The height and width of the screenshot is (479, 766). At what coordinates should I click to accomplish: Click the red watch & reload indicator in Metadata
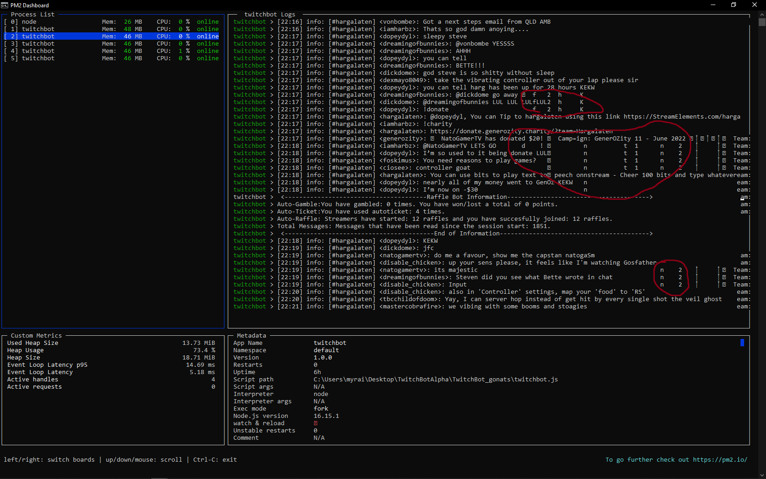coord(315,423)
